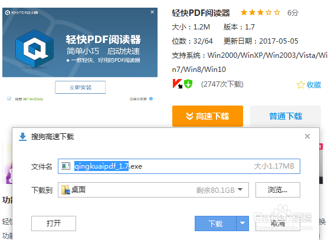The height and width of the screenshot is (240, 331).
Task: Click the file name field qingkuaipdf_1.7.exe
Action: [x=179, y=166]
